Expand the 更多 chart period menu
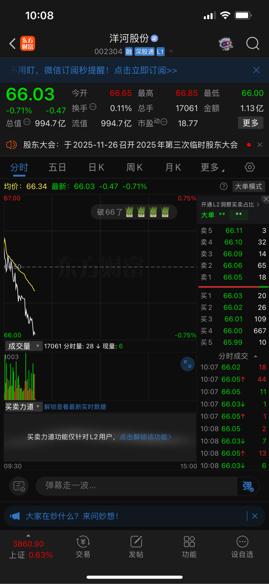 pyautogui.click(x=212, y=167)
